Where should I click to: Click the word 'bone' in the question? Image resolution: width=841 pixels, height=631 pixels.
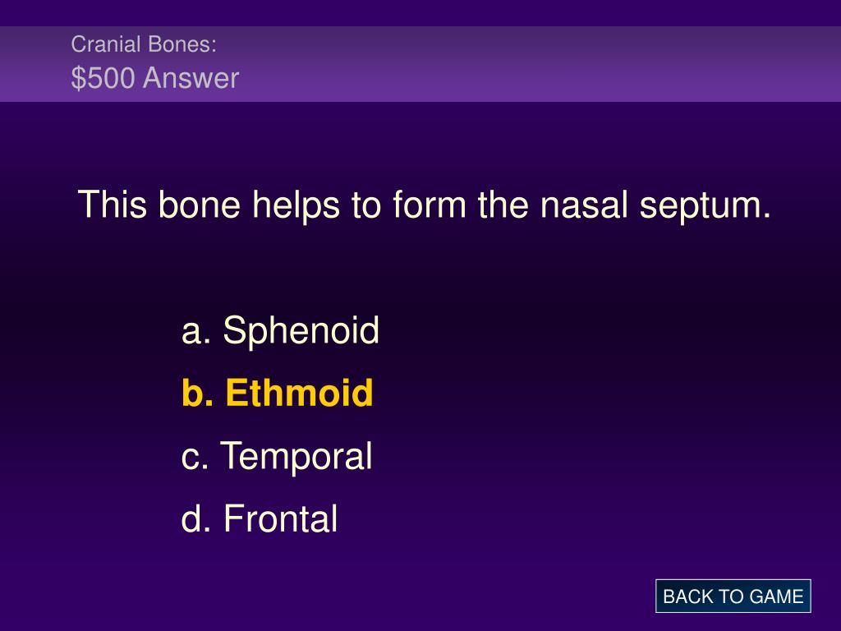[x=200, y=205]
